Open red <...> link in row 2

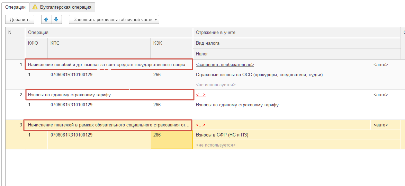(201, 95)
